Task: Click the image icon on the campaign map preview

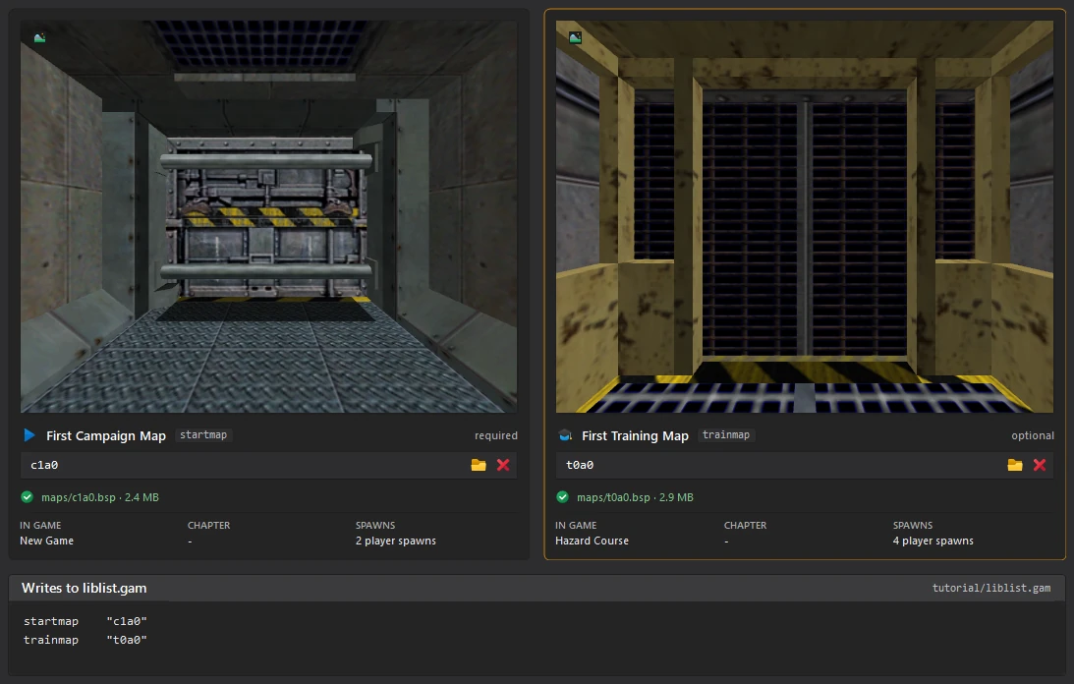Action: [x=39, y=38]
